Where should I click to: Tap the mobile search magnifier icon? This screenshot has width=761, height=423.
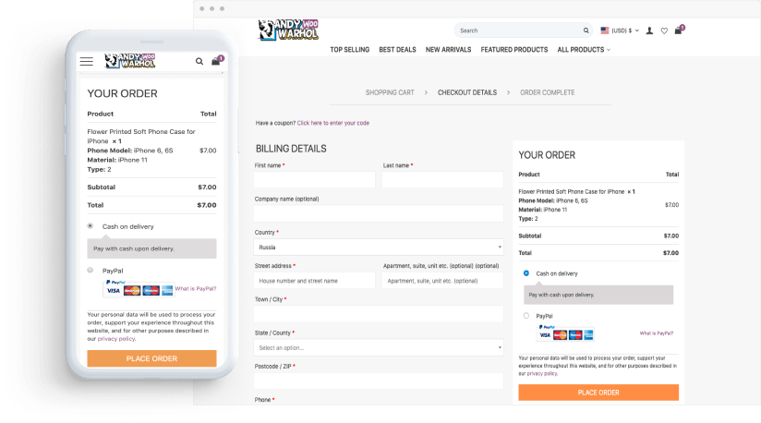[x=199, y=62]
